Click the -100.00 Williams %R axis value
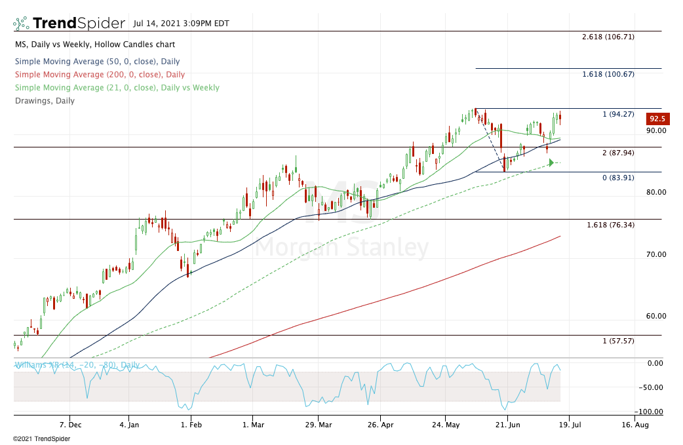This screenshot has width=683, height=445. click(649, 412)
